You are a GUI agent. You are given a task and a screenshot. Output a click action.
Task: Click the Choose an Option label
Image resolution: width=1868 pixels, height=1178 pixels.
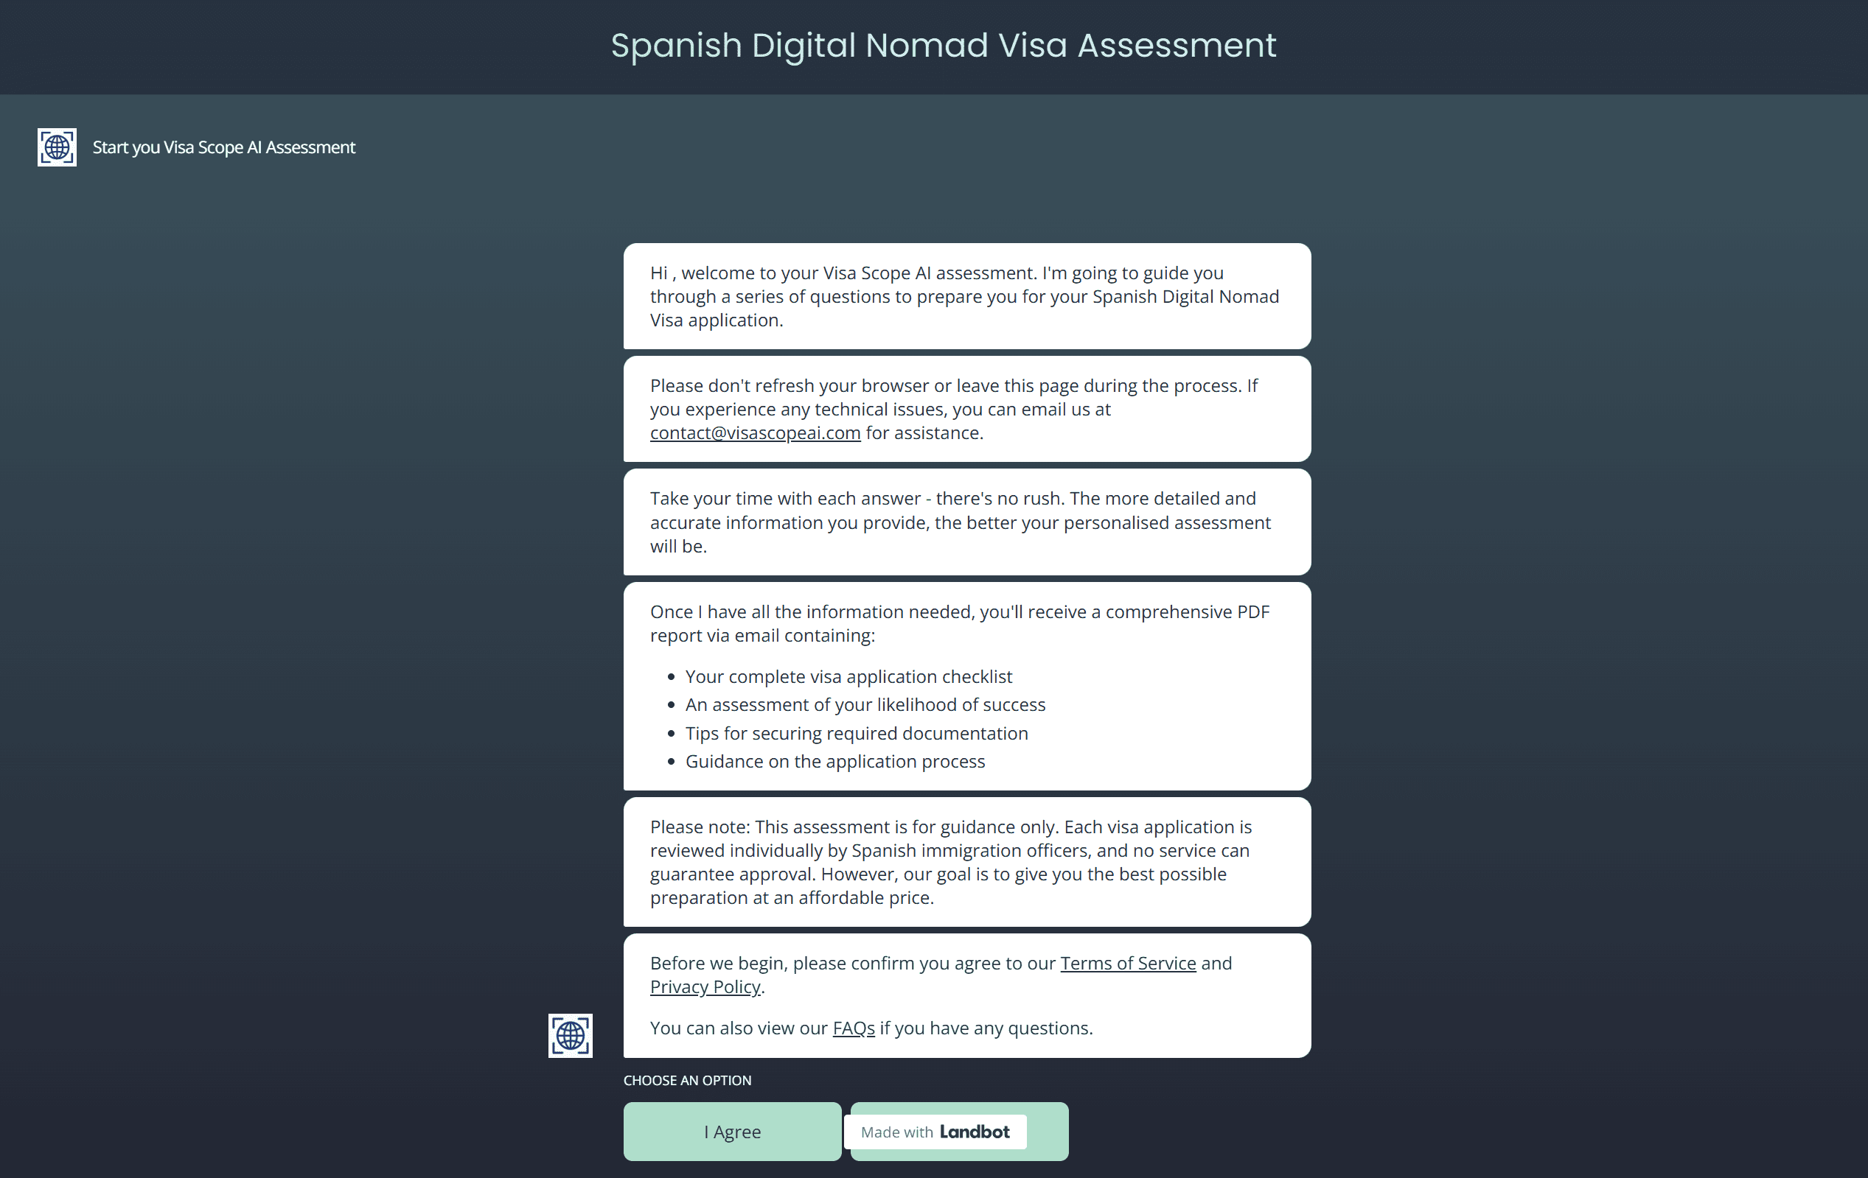tap(686, 1080)
